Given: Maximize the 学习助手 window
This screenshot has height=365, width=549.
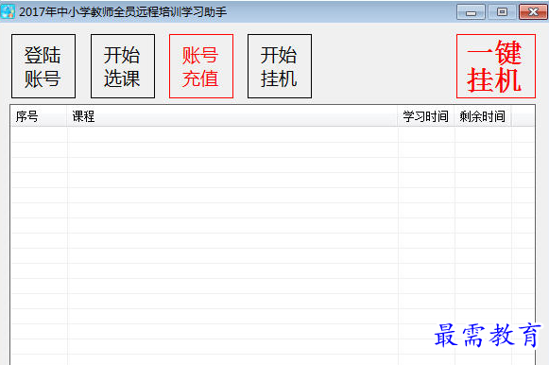Looking at the screenshot, I should (x=502, y=12).
